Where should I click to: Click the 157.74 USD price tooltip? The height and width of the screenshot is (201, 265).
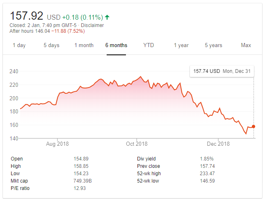222,71
